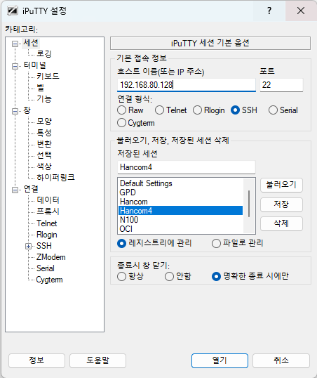Open the 하이퍼링크 settings

(x=55, y=178)
